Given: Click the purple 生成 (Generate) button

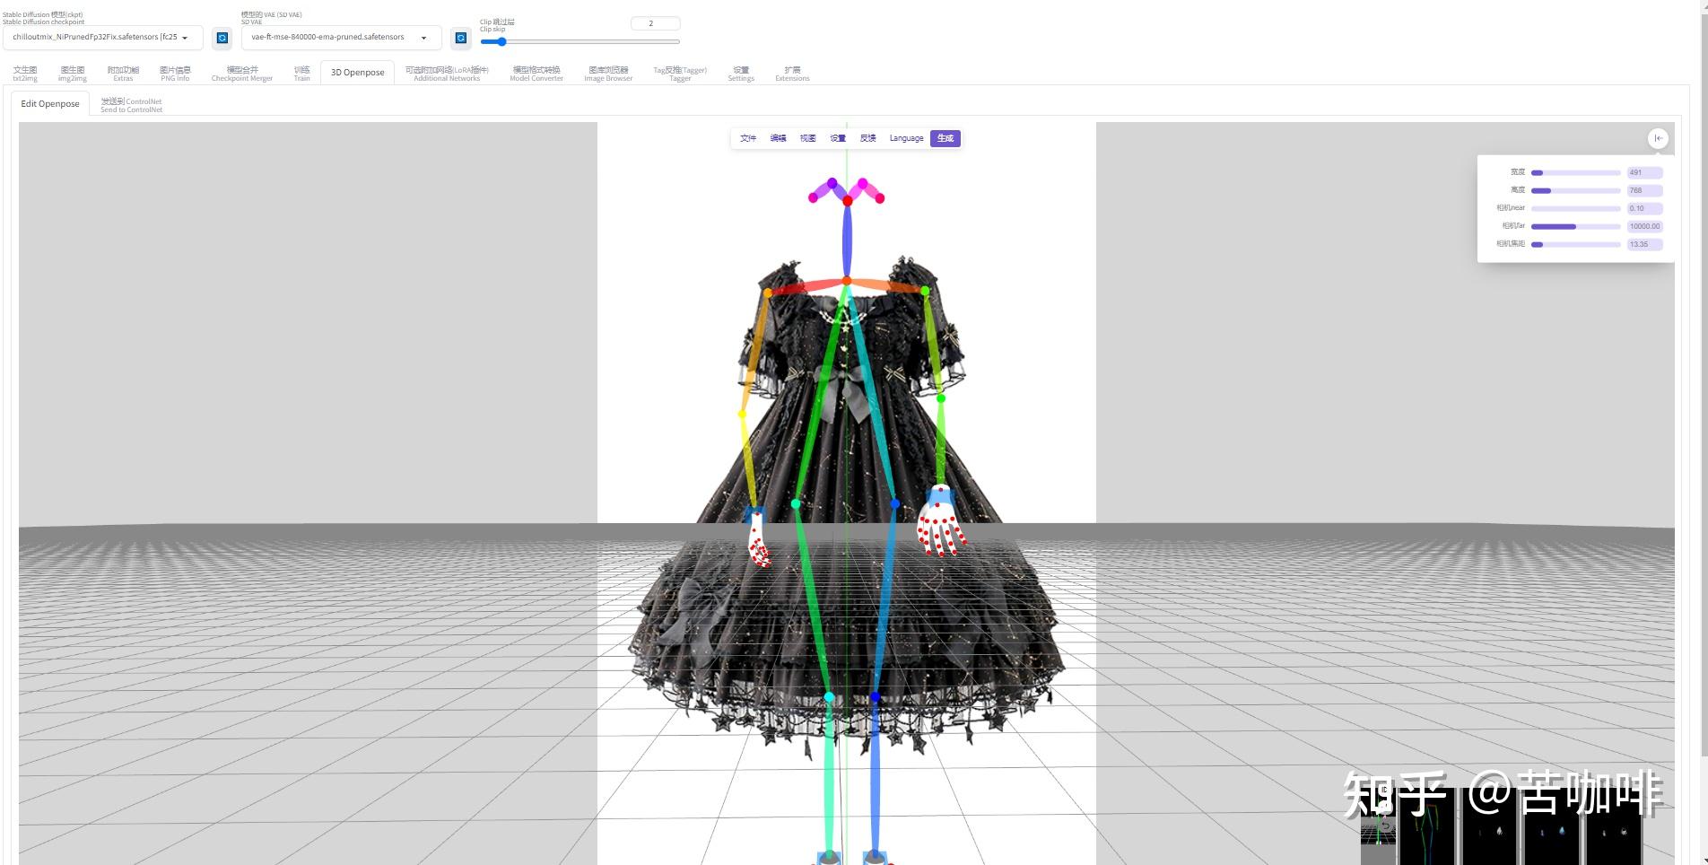Looking at the screenshot, I should (945, 138).
